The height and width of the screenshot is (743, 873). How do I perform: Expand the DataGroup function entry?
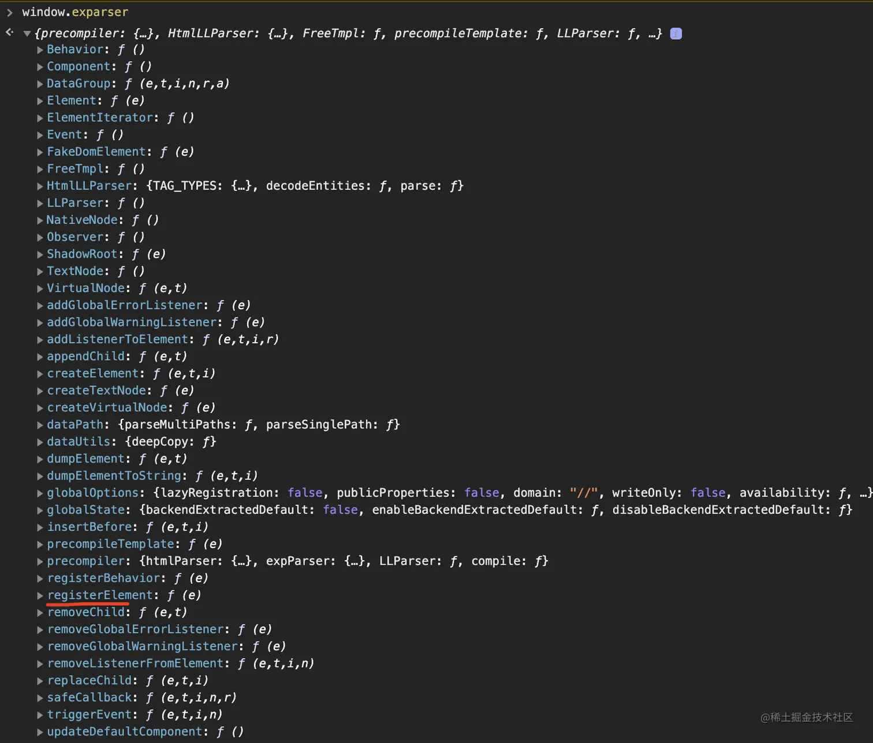coord(40,84)
